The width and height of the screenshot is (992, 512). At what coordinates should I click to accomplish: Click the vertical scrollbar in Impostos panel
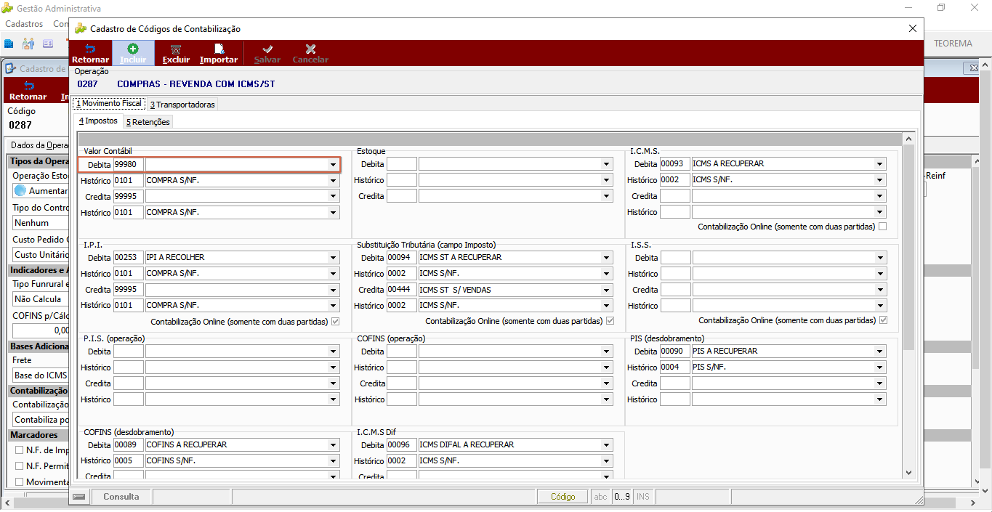pos(908,304)
